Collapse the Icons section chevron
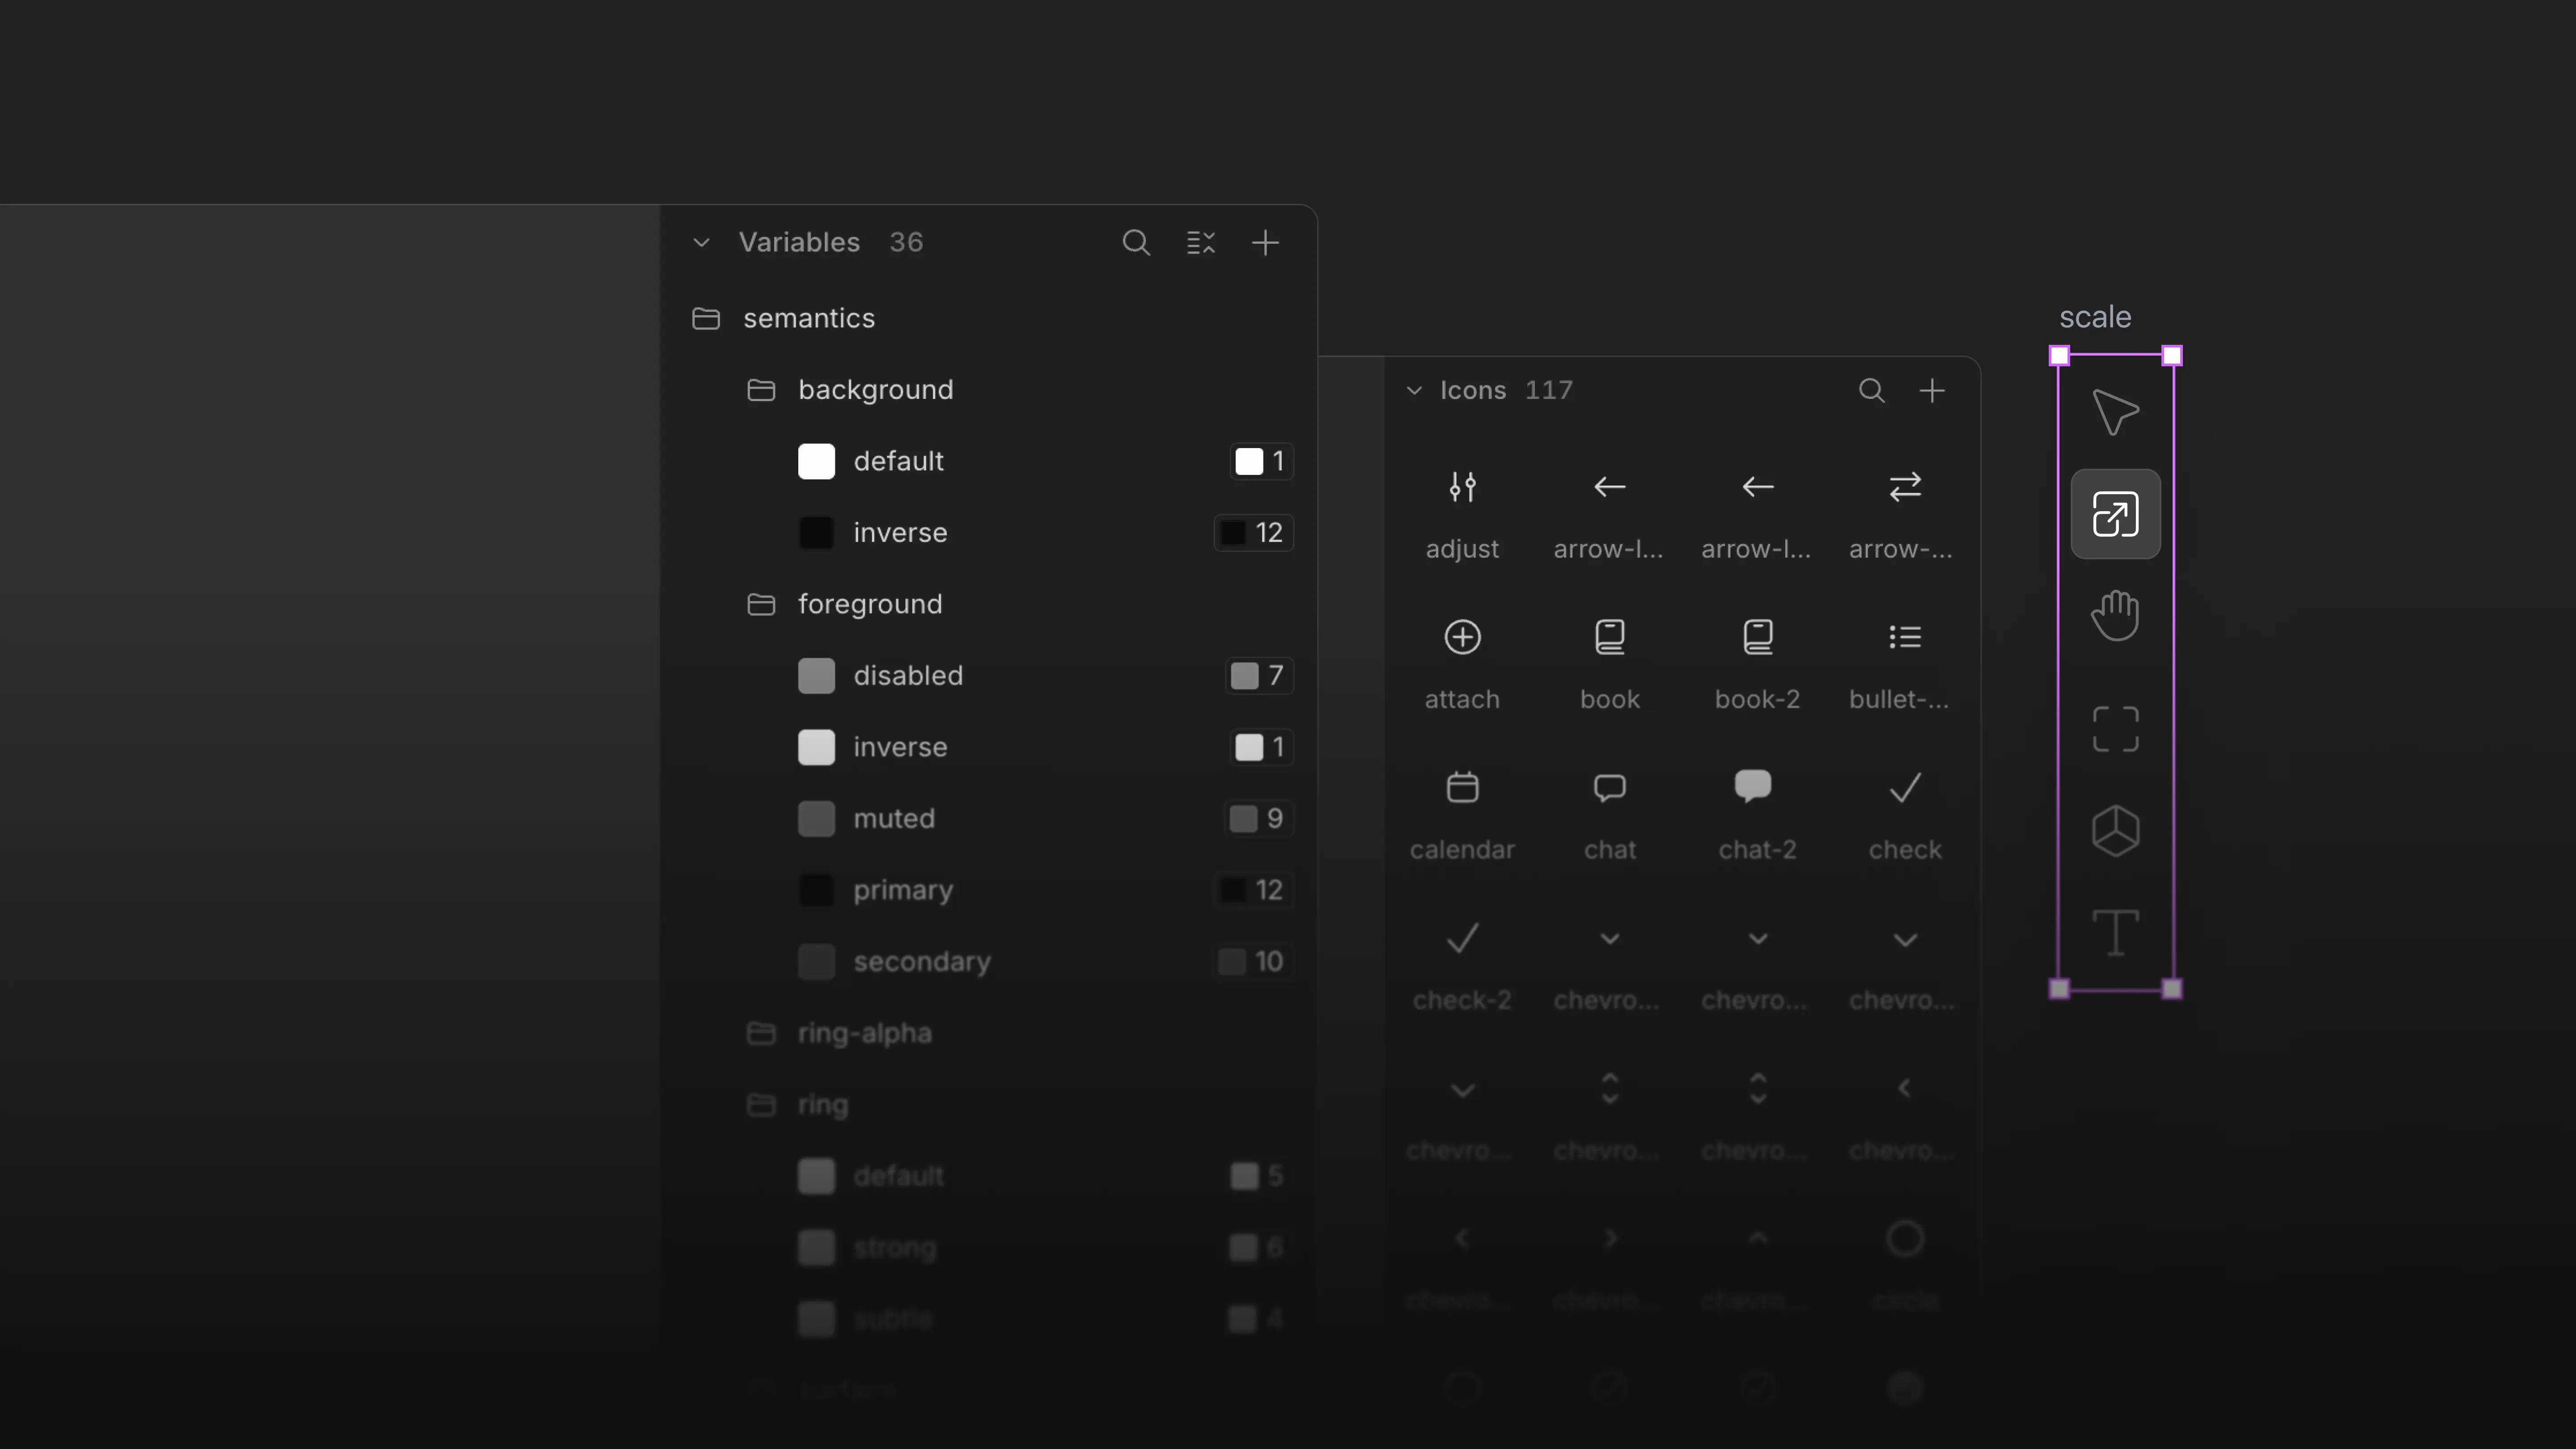 [1414, 390]
